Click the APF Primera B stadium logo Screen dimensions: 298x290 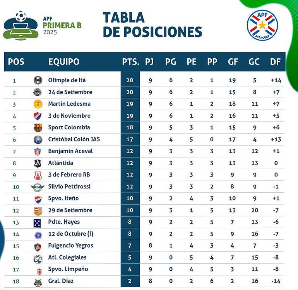coord(21,25)
